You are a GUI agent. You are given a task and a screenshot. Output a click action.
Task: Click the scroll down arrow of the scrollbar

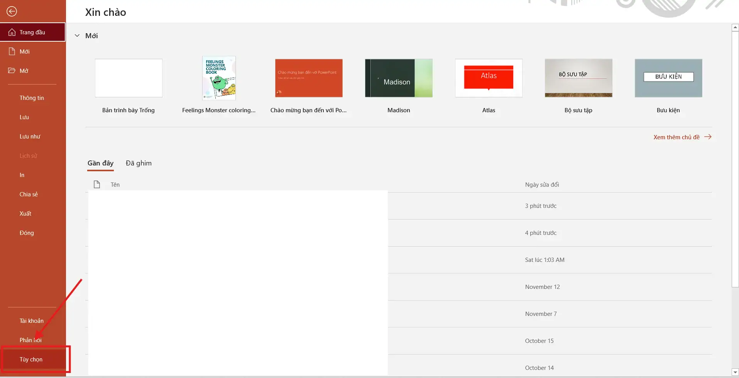click(735, 372)
